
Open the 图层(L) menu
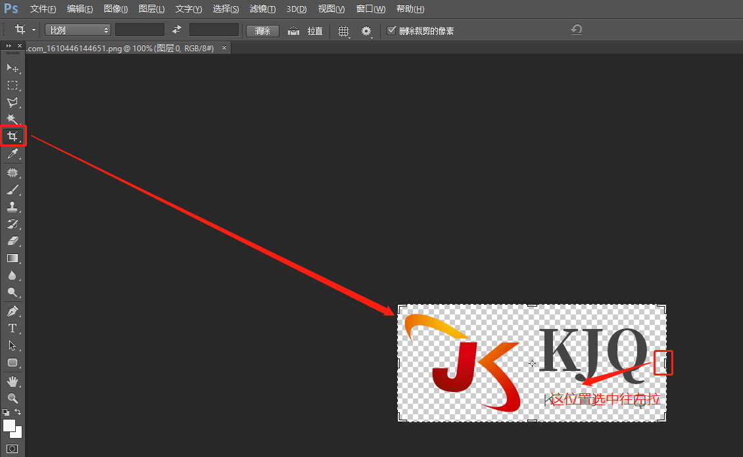[x=151, y=9]
